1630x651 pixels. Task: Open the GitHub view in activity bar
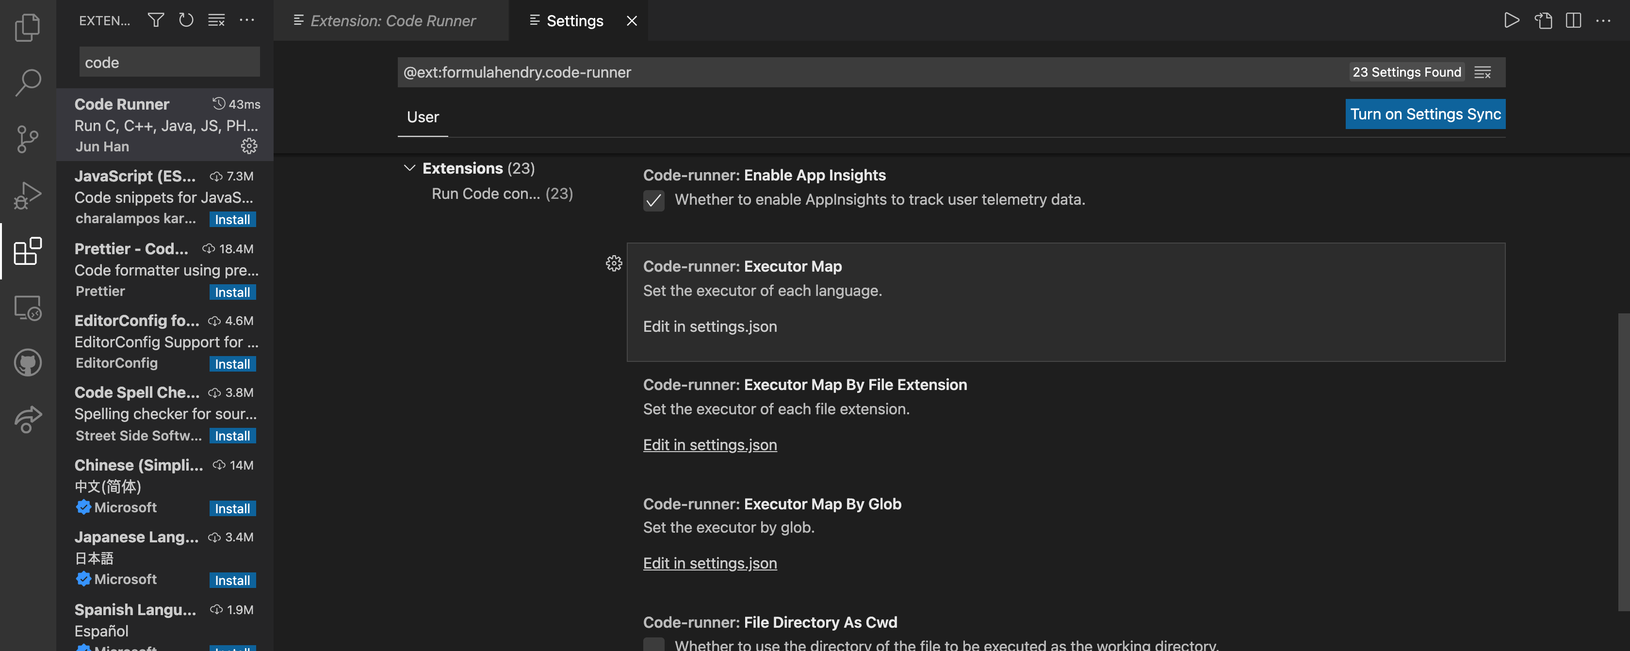click(27, 362)
